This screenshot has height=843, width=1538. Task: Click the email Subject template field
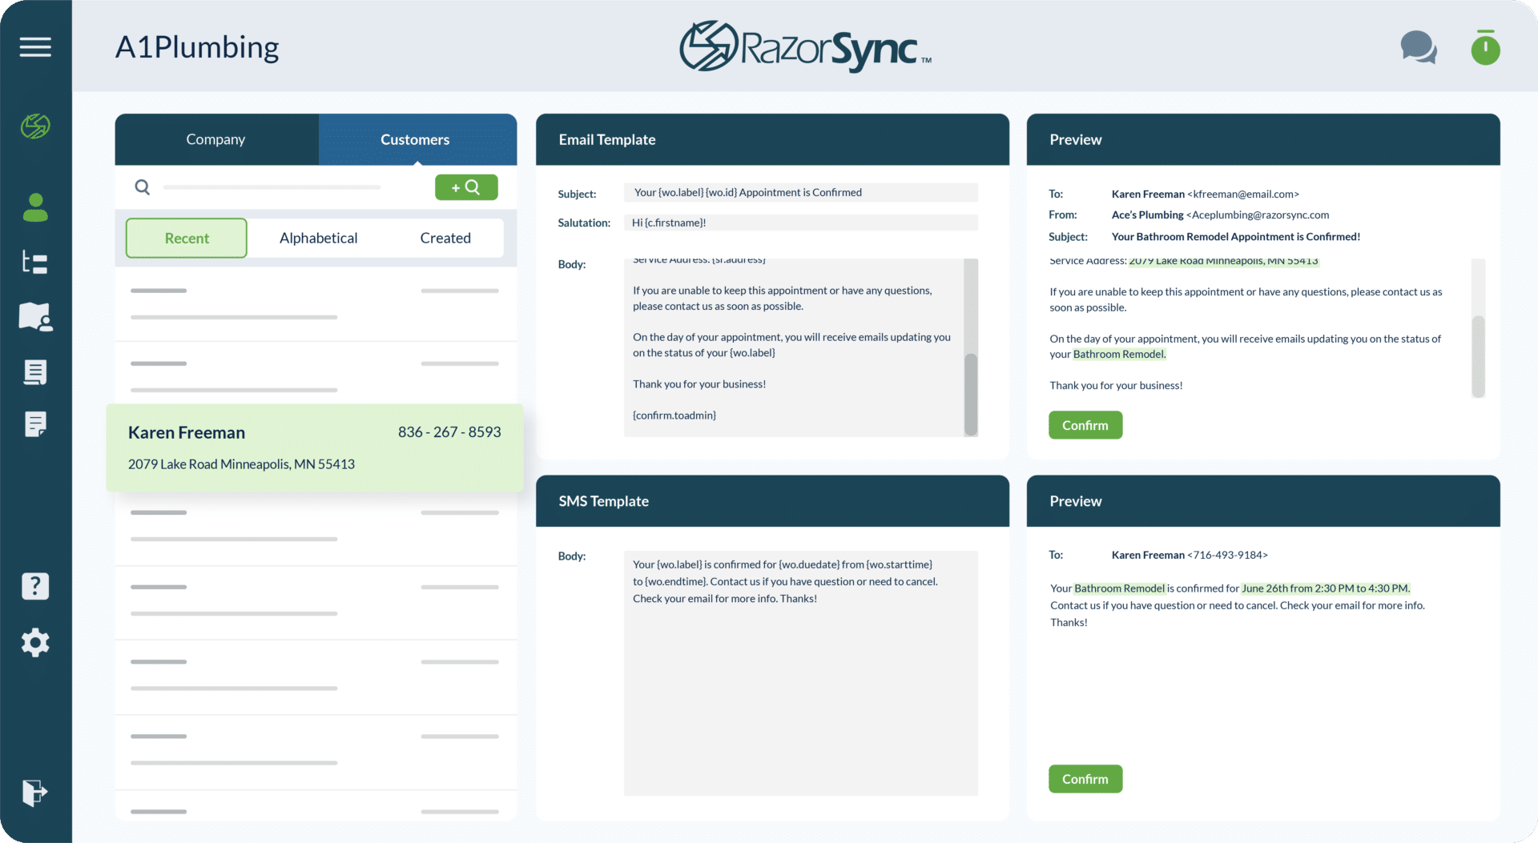[801, 192]
